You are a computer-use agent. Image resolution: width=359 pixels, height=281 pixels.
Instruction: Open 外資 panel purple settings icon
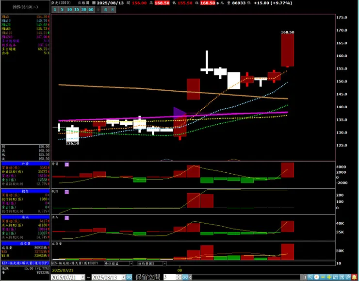(66, 165)
